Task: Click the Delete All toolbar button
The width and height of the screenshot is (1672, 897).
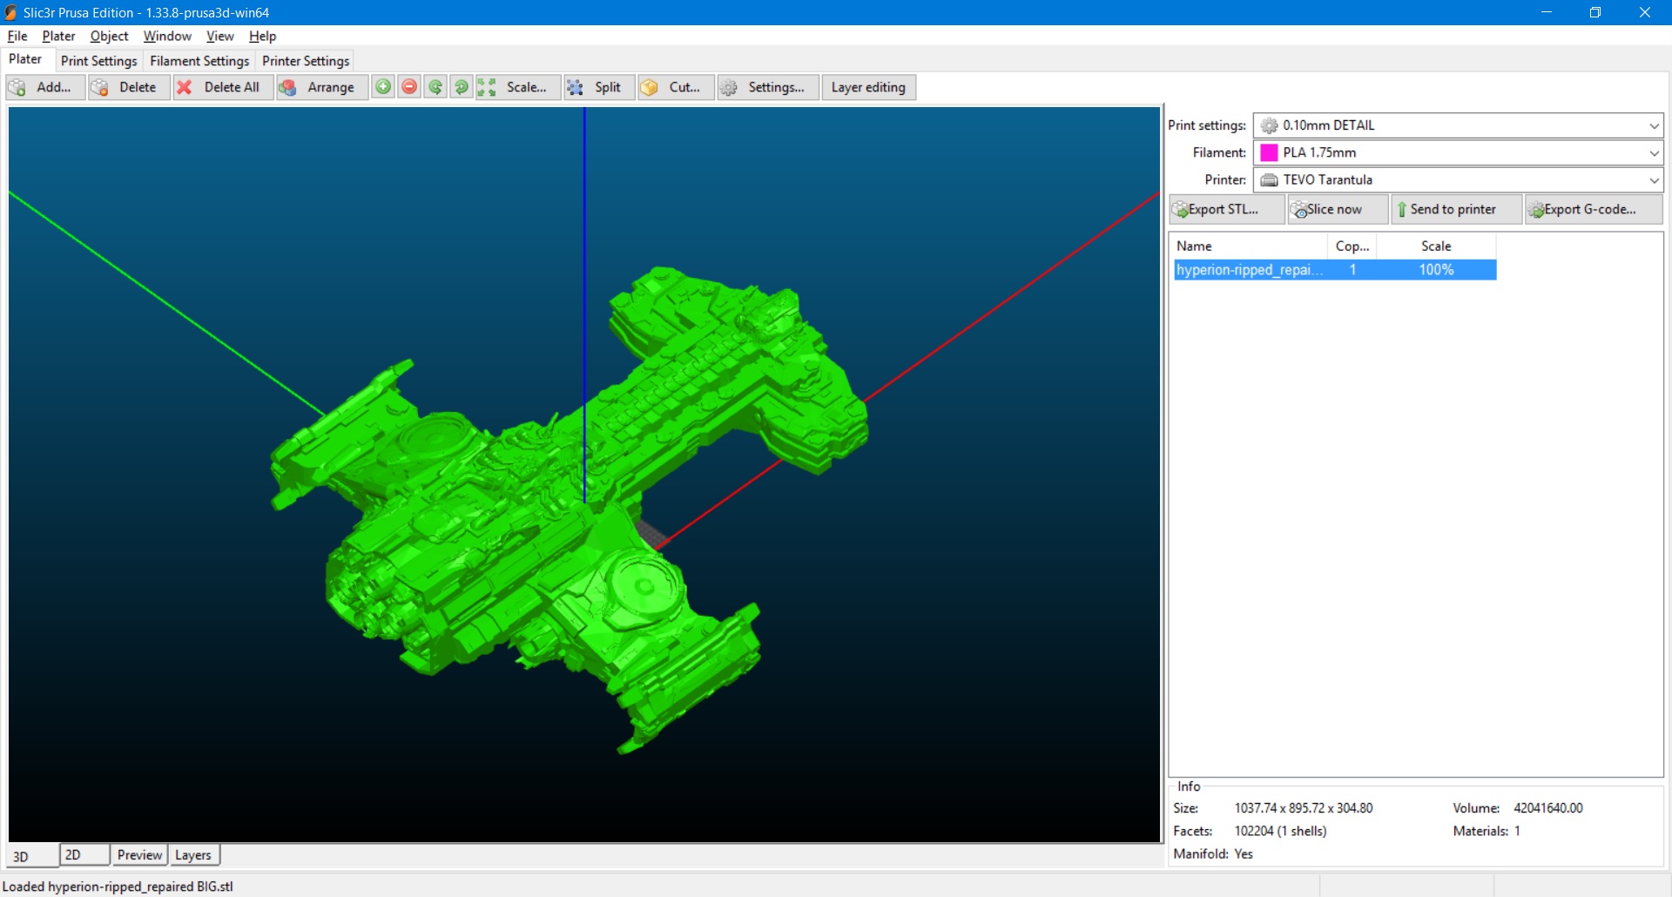Action: pyautogui.click(x=223, y=87)
